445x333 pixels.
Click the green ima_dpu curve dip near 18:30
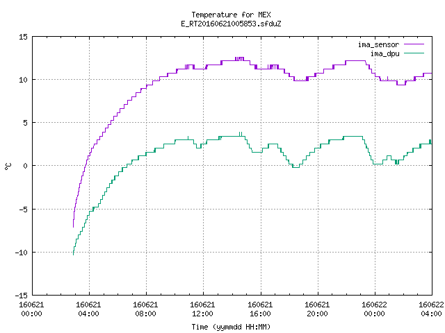click(x=296, y=167)
